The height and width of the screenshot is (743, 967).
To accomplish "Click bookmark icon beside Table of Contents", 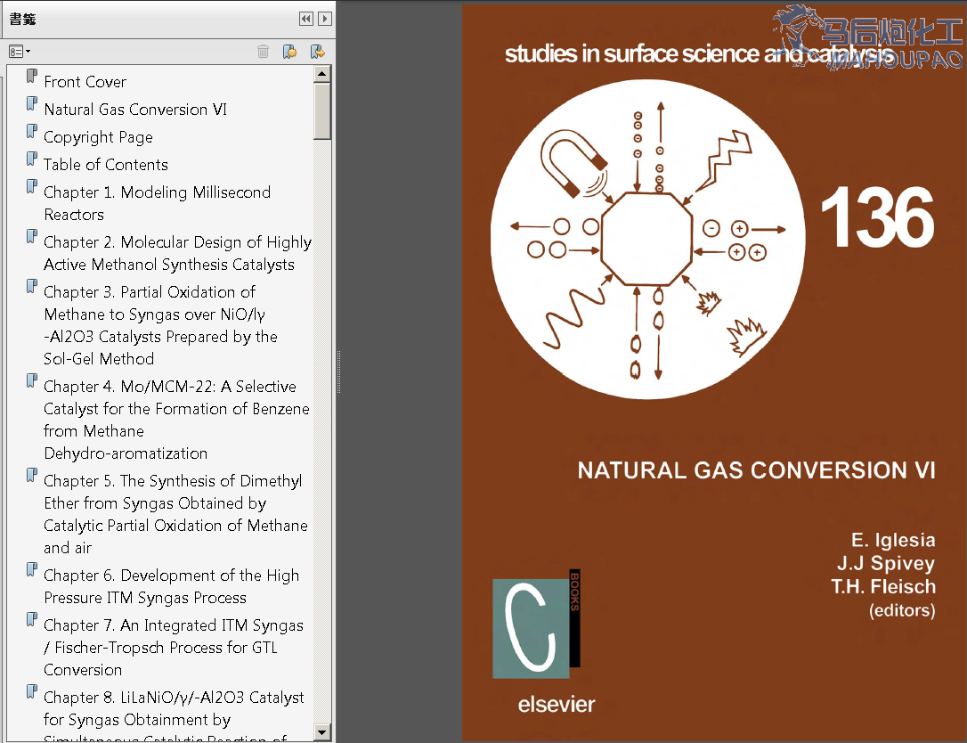I will 32,159.
